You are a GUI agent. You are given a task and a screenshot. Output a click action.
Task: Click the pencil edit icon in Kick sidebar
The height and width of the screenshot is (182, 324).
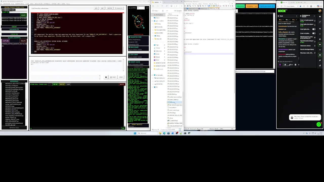tap(320, 22)
